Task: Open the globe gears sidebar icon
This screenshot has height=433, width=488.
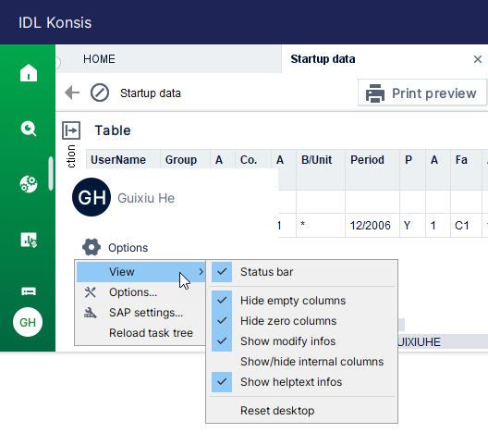Action: point(29,184)
